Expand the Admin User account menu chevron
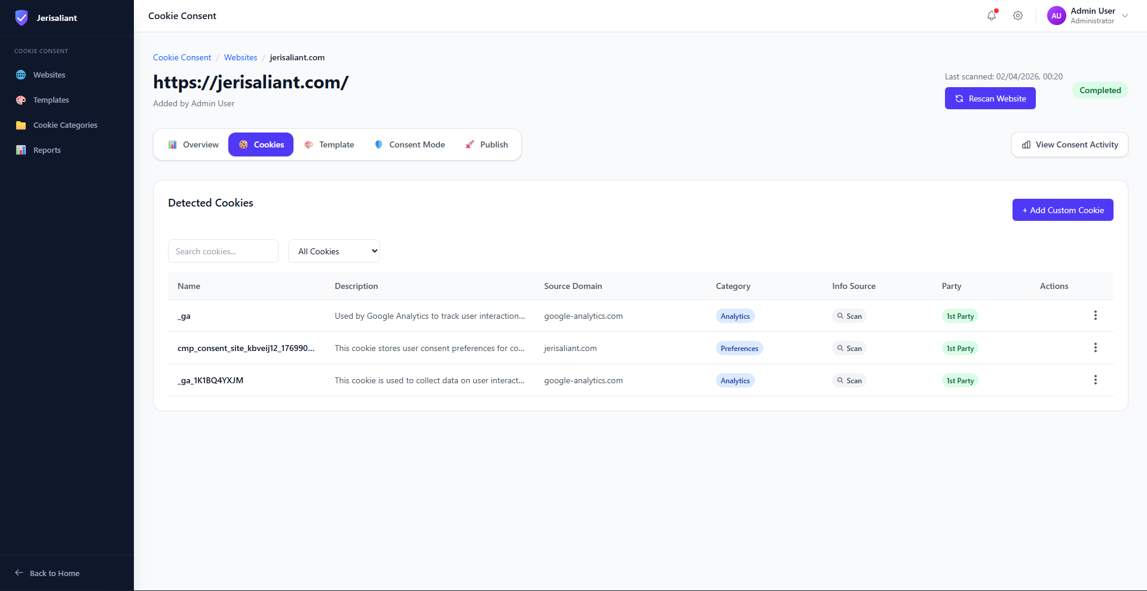The width and height of the screenshot is (1147, 591). tap(1125, 16)
